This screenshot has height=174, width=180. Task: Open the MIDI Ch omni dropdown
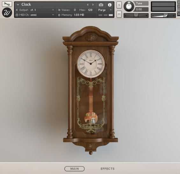tap(53, 15)
